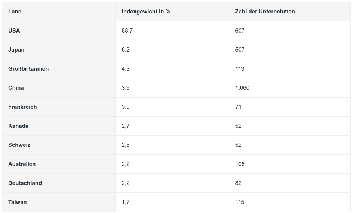Image resolution: width=352 pixels, height=213 pixels.
Task: Click China's company count 1.060
Action: tap(242, 88)
